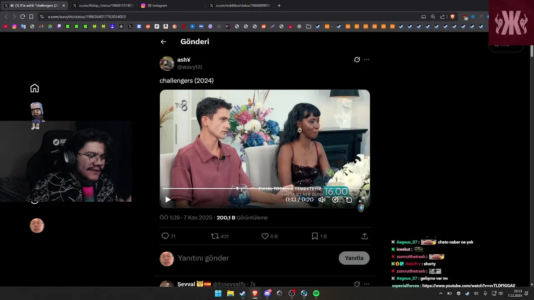
Task: Click the zoom magnifier in address bar
Action: click(x=433, y=17)
